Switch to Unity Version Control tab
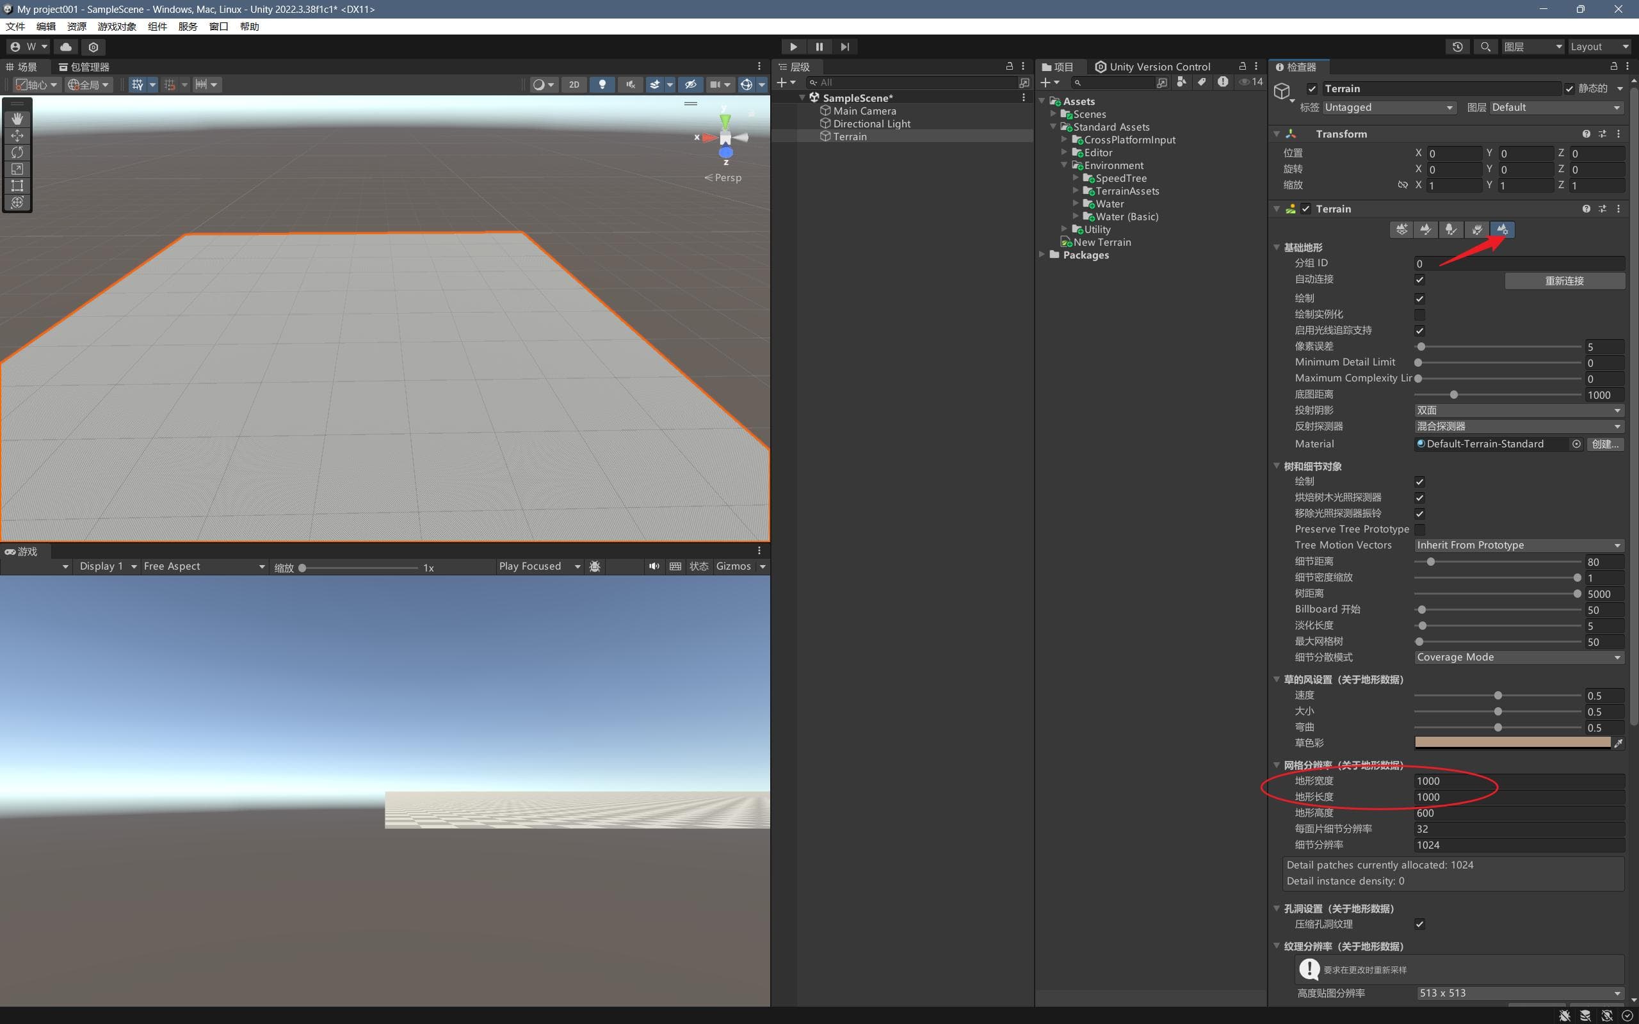 (x=1152, y=67)
